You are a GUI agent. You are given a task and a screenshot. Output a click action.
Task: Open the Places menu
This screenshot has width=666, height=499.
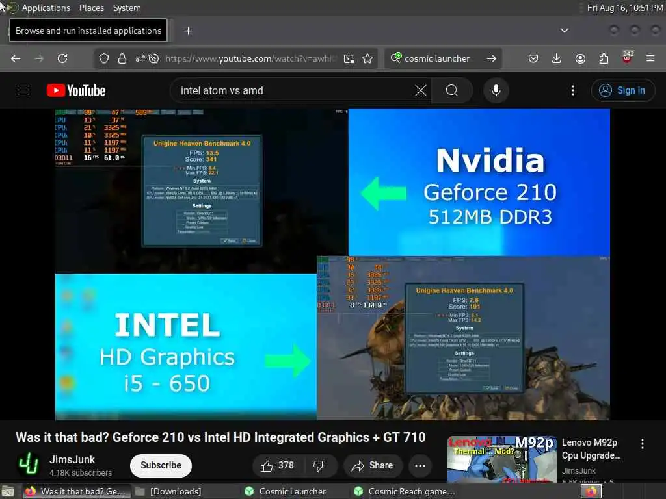[92, 8]
